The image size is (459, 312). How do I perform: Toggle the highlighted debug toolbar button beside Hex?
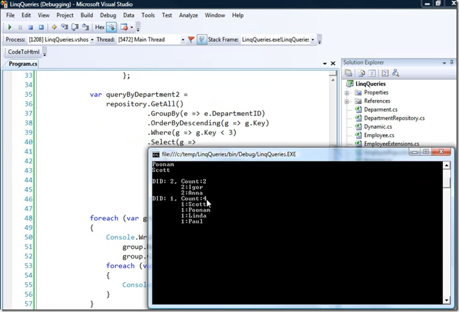(x=112, y=27)
